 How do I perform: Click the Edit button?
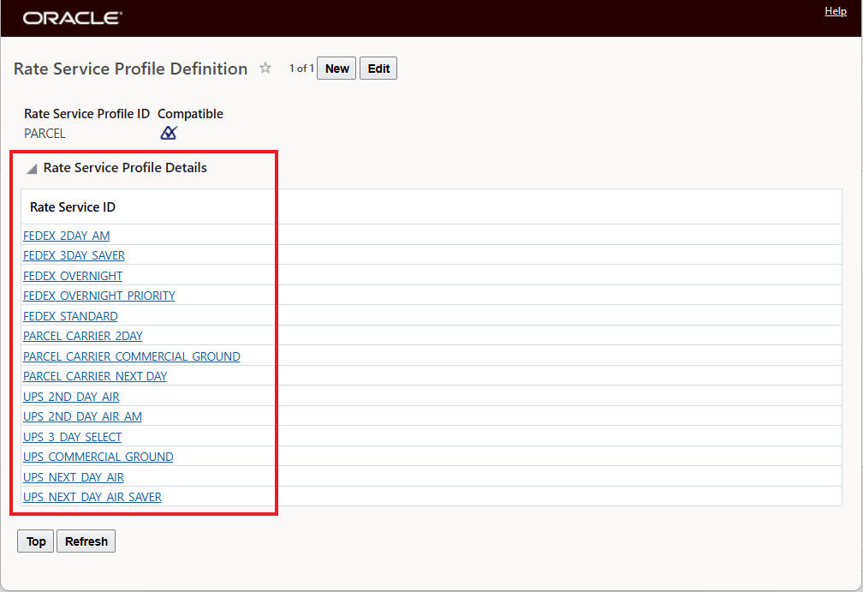(378, 69)
